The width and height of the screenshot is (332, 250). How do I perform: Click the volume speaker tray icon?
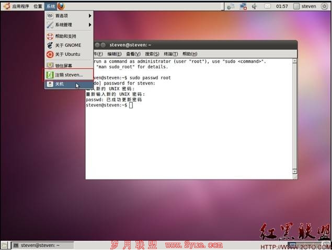254,7
